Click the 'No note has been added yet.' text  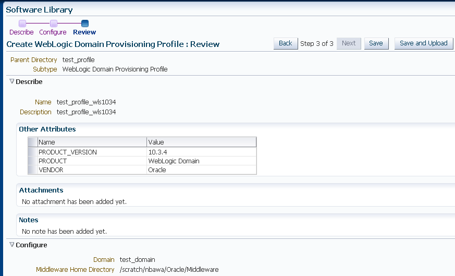pyautogui.click(x=65, y=231)
